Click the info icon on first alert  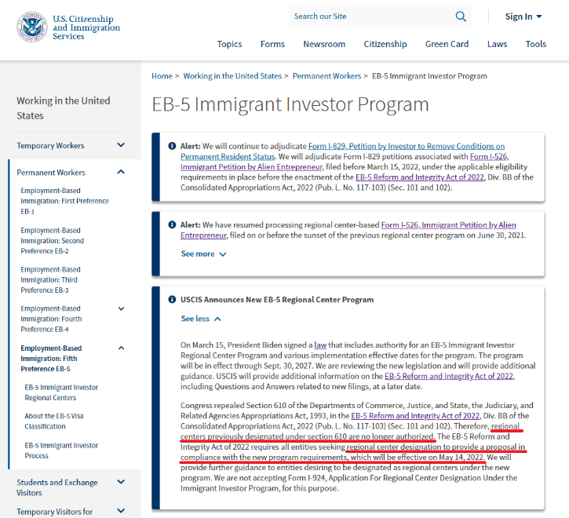tap(172, 147)
